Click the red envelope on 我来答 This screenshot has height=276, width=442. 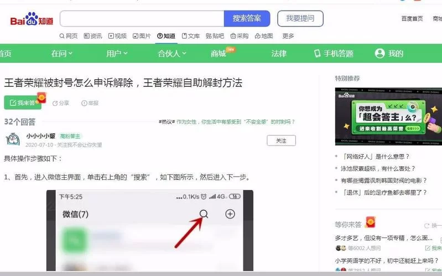[x=41, y=98]
